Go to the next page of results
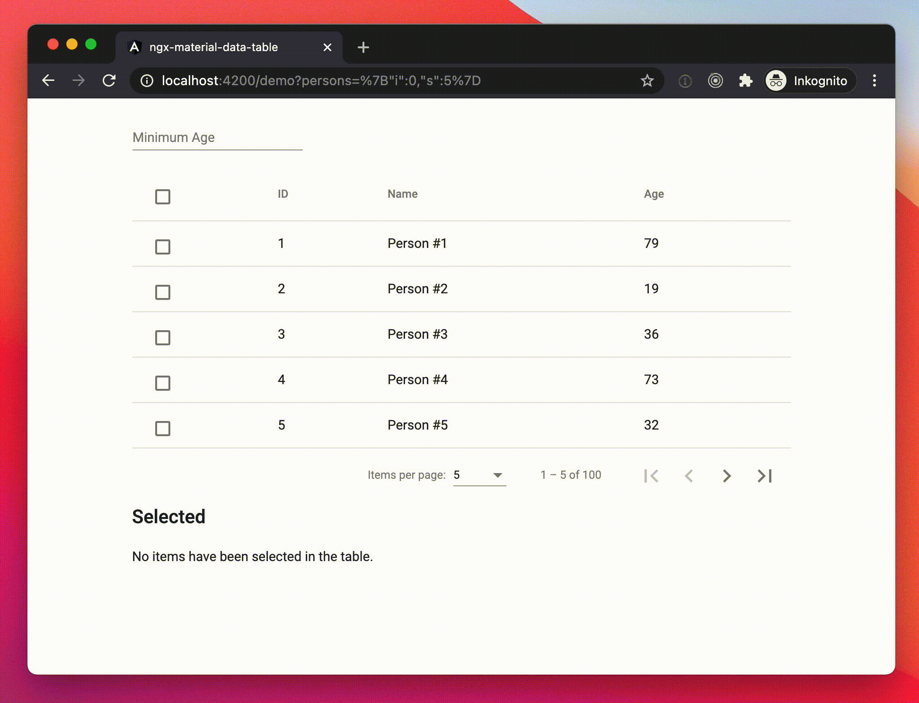 [x=727, y=475]
